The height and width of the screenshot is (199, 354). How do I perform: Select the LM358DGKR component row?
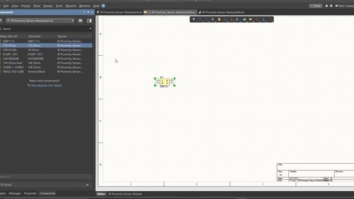[x=46, y=59]
